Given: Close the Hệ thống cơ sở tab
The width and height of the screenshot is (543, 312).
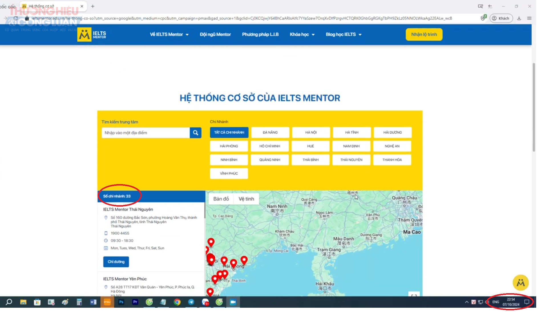Looking at the screenshot, I should [82, 6].
